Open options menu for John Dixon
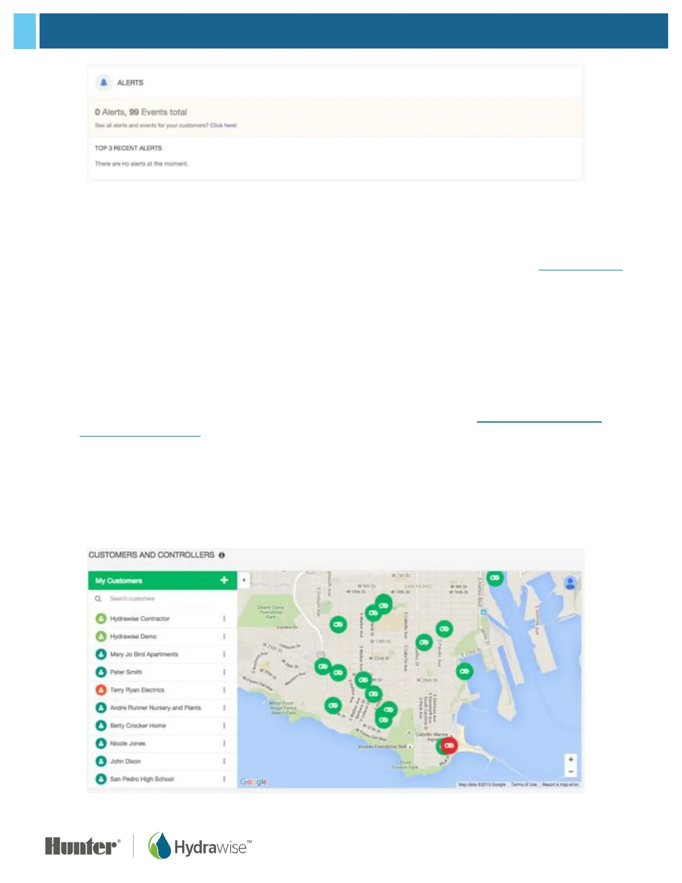682x883 pixels. point(225,761)
